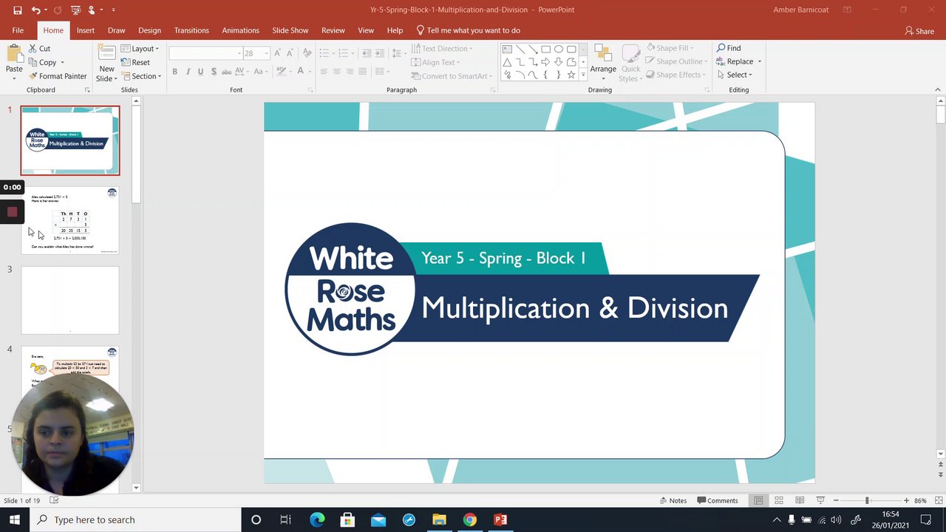This screenshot has width=946, height=532.
Task: Switch to the Slide Show tab
Action: (x=290, y=30)
